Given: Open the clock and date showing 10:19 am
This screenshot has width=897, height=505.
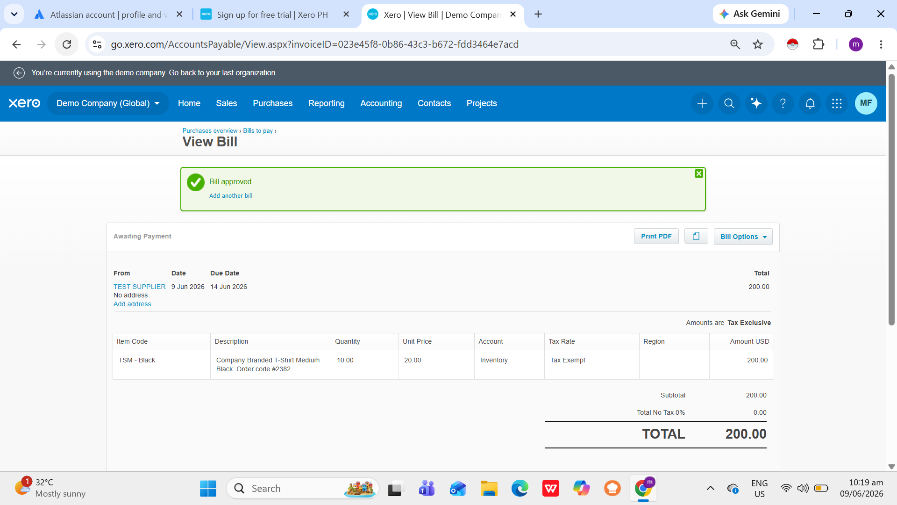Looking at the screenshot, I should [x=861, y=488].
